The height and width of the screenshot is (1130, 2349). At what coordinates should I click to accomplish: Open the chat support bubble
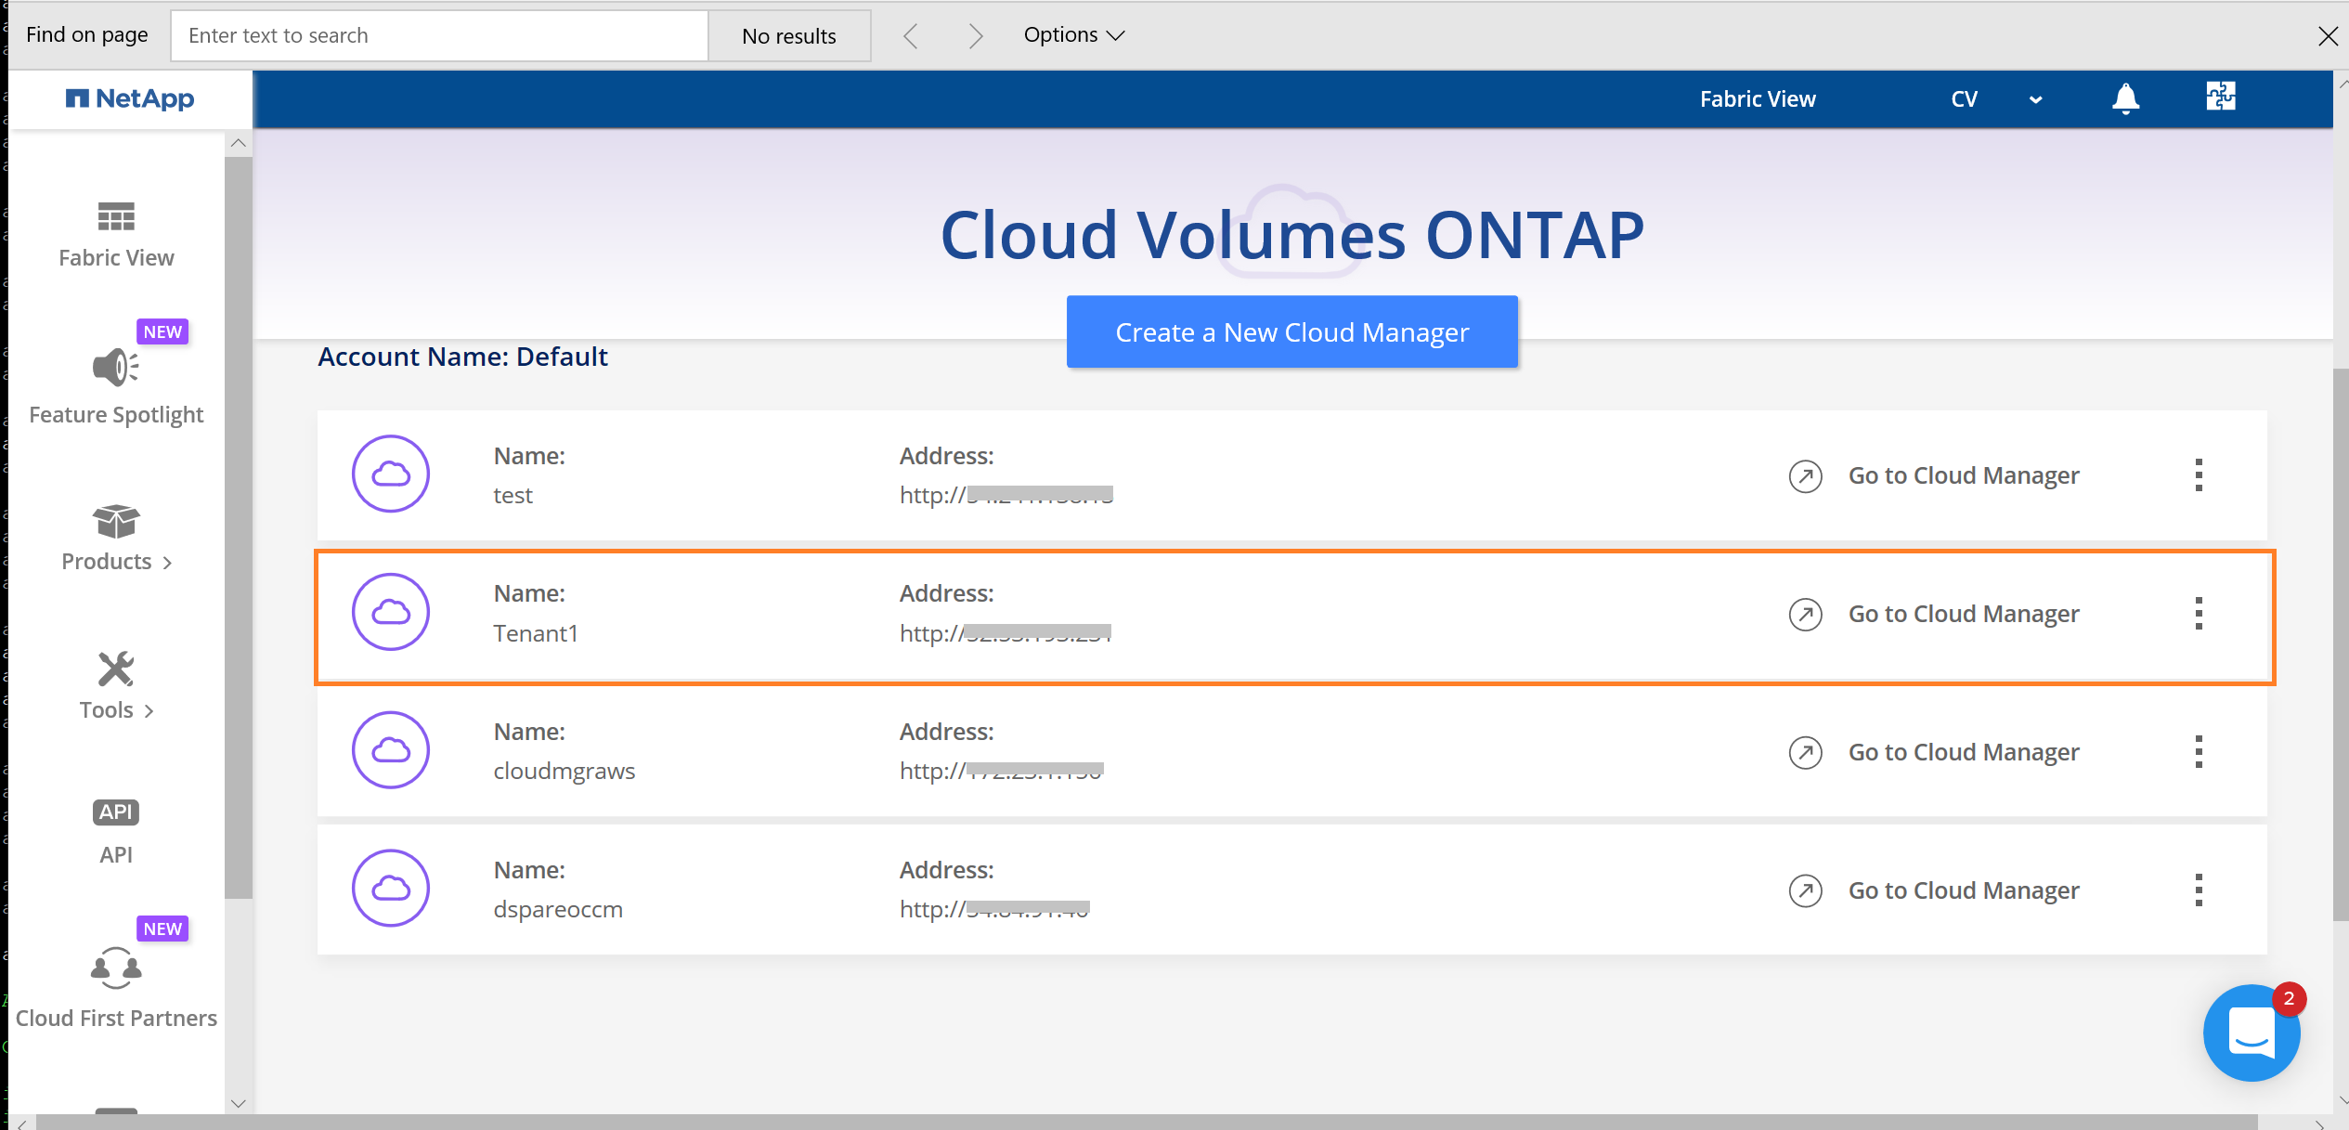(x=2252, y=1033)
